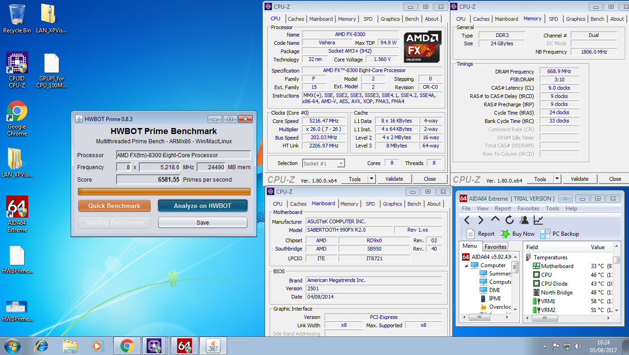
Task: Save the HWBOT Prime result
Action: (203, 222)
